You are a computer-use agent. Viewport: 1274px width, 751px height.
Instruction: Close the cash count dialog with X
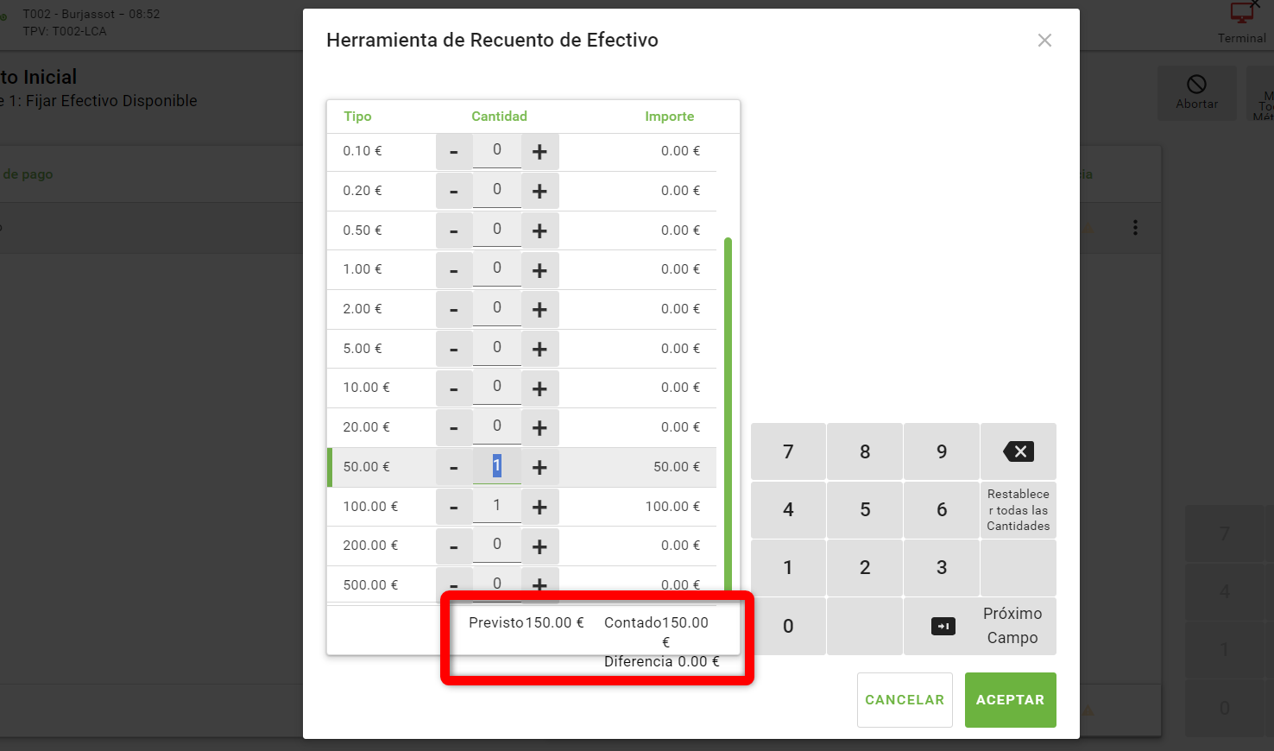tap(1044, 41)
